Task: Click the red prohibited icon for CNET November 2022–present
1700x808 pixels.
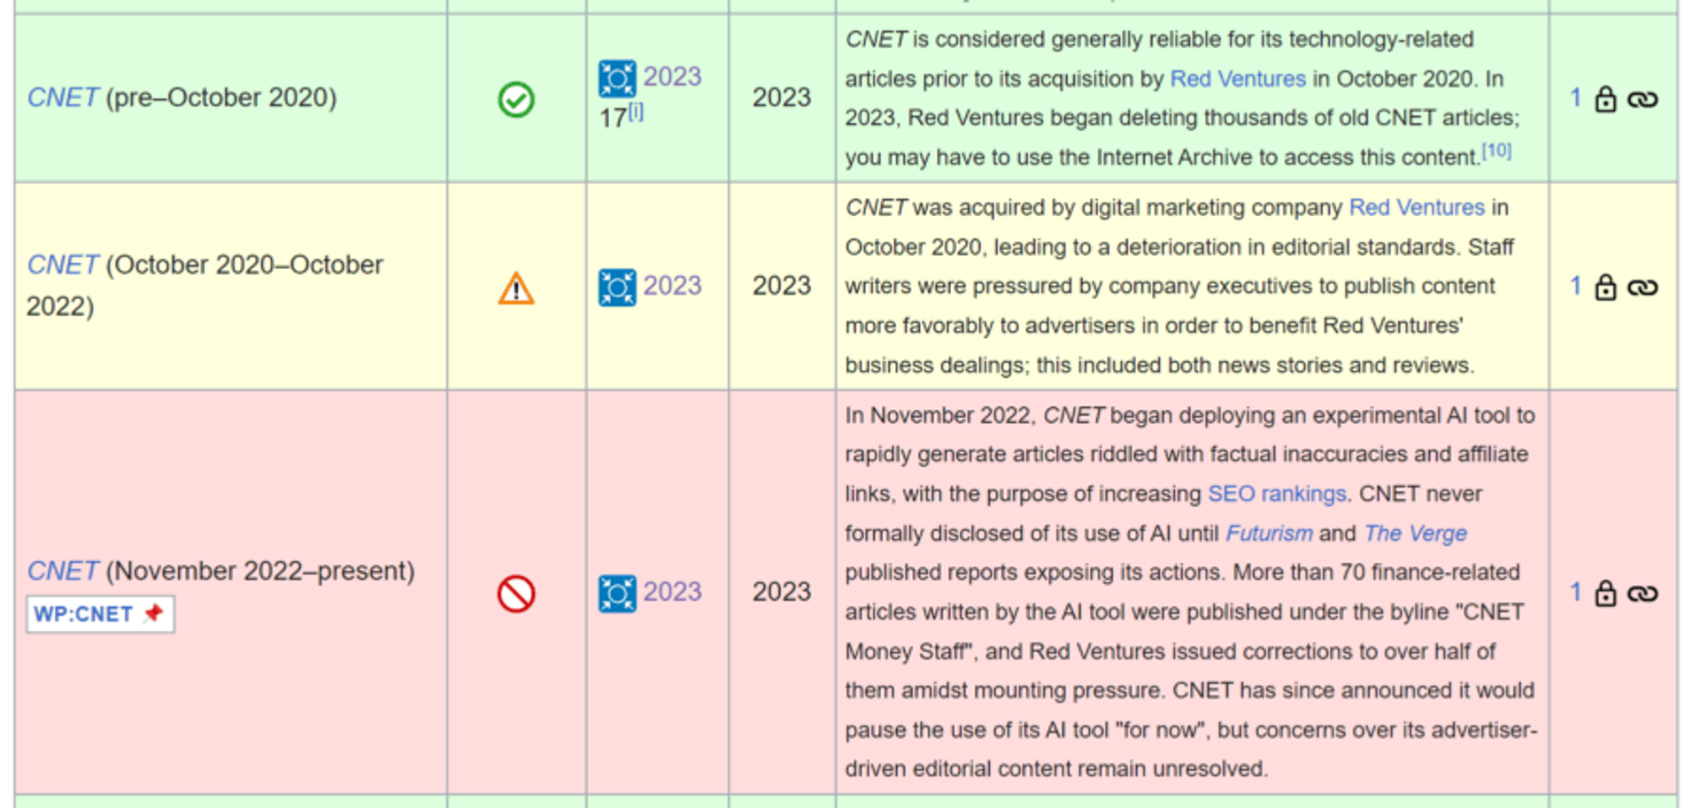Action: coord(516,594)
